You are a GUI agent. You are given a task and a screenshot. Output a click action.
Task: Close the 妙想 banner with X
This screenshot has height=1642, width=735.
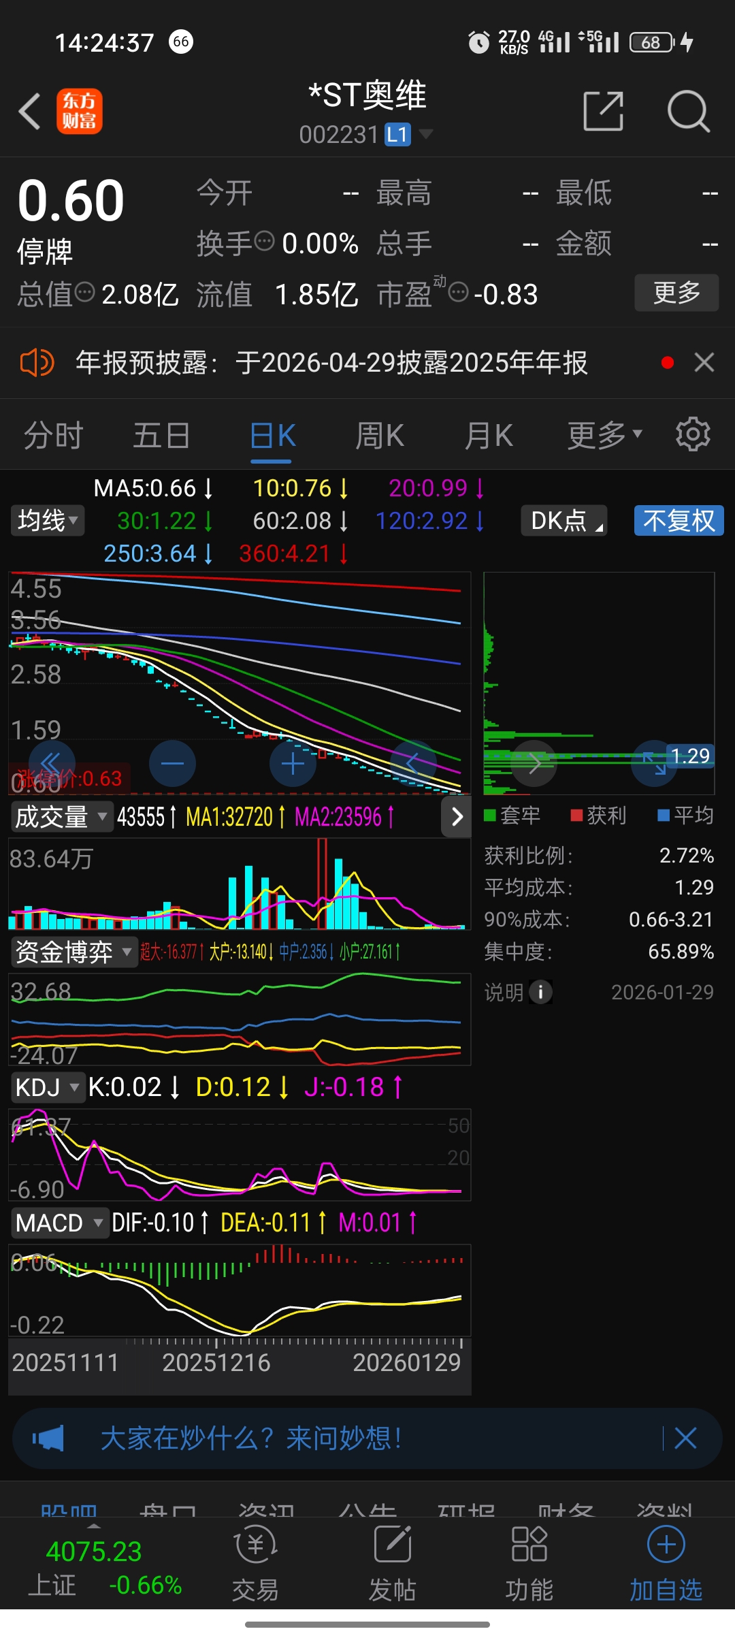click(685, 1438)
